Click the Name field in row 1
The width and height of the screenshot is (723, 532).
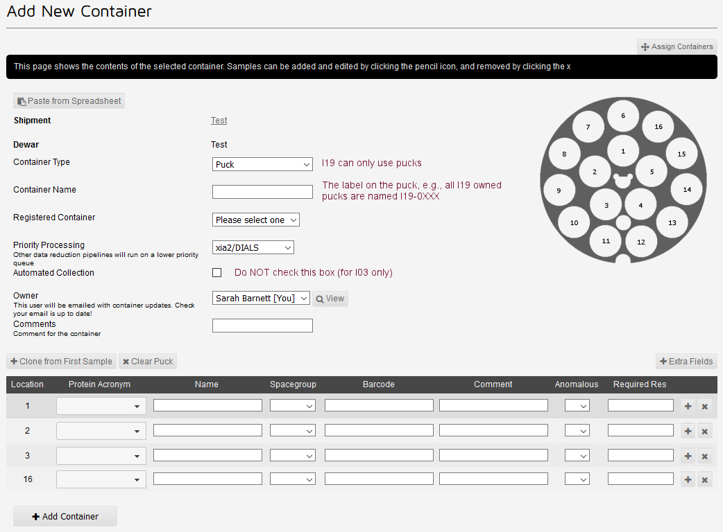pyautogui.click(x=207, y=405)
